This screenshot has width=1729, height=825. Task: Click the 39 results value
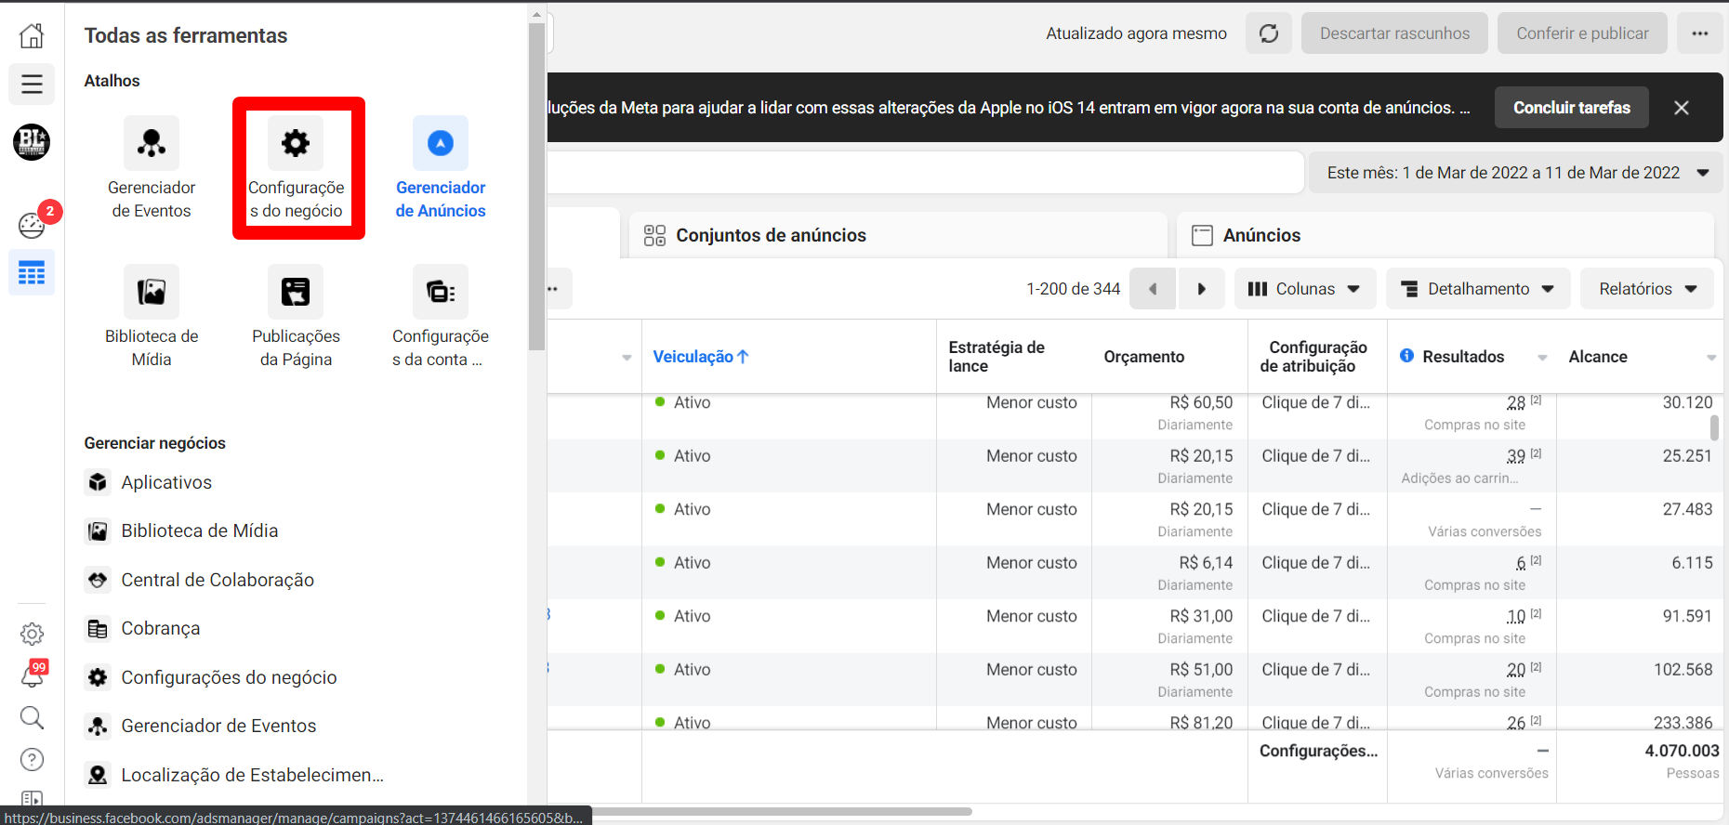(1516, 456)
